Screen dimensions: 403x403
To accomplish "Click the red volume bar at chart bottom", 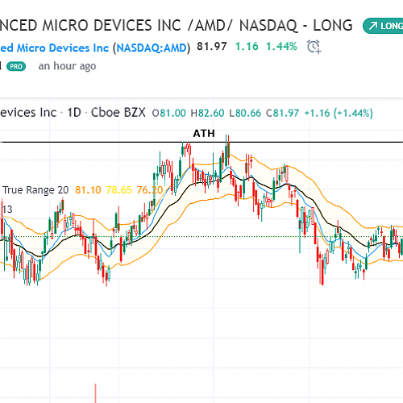I will [95, 393].
